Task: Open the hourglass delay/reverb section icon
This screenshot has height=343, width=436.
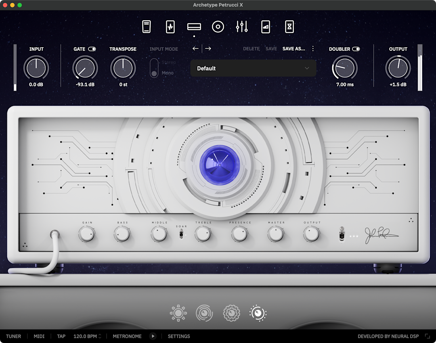Action: coord(289,27)
